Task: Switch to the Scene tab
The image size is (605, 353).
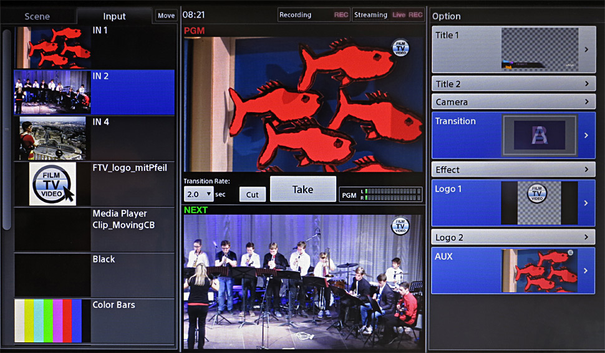Action: (x=37, y=16)
